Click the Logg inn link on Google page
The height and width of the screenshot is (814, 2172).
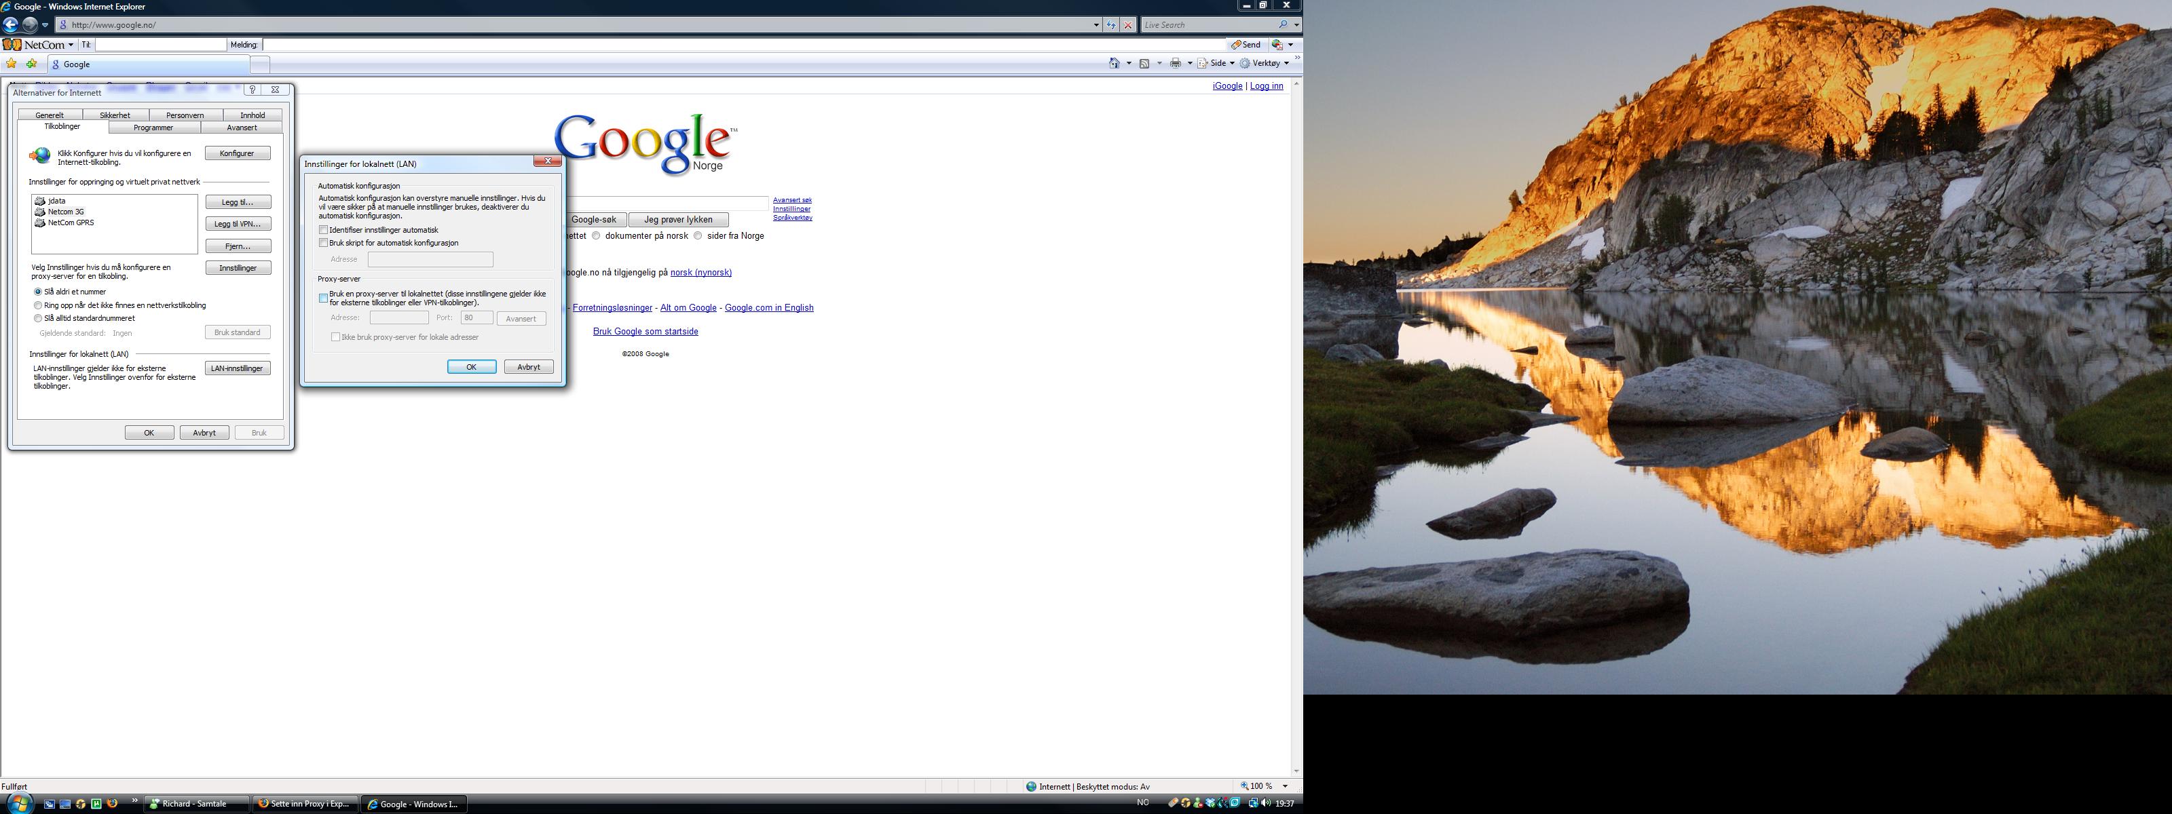click(x=1267, y=86)
